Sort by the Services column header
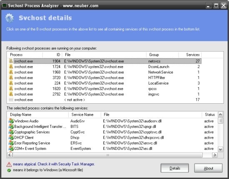 click(x=190, y=55)
